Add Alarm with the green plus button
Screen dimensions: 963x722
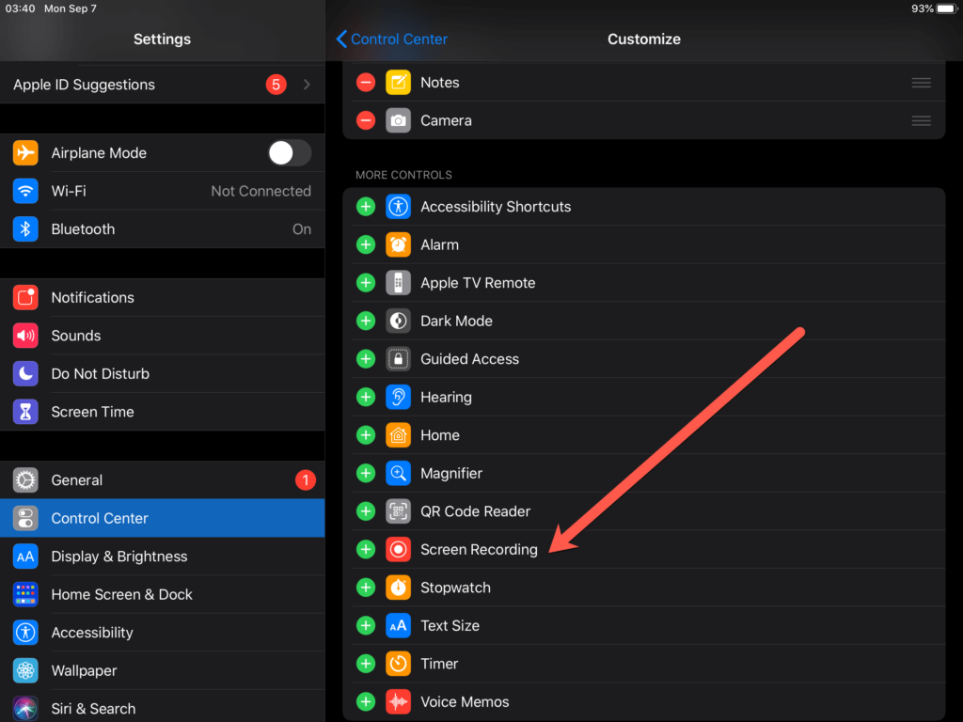point(366,244)
